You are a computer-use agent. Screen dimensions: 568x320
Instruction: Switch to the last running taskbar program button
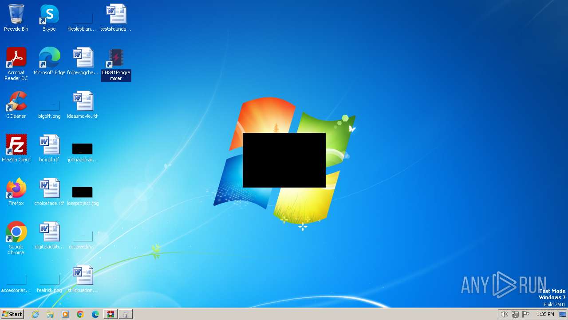click(x=125, y=314)
